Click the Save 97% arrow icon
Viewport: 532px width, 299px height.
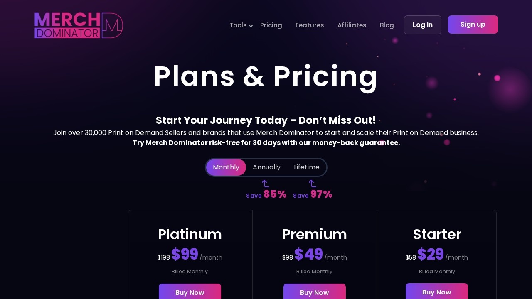312,184
